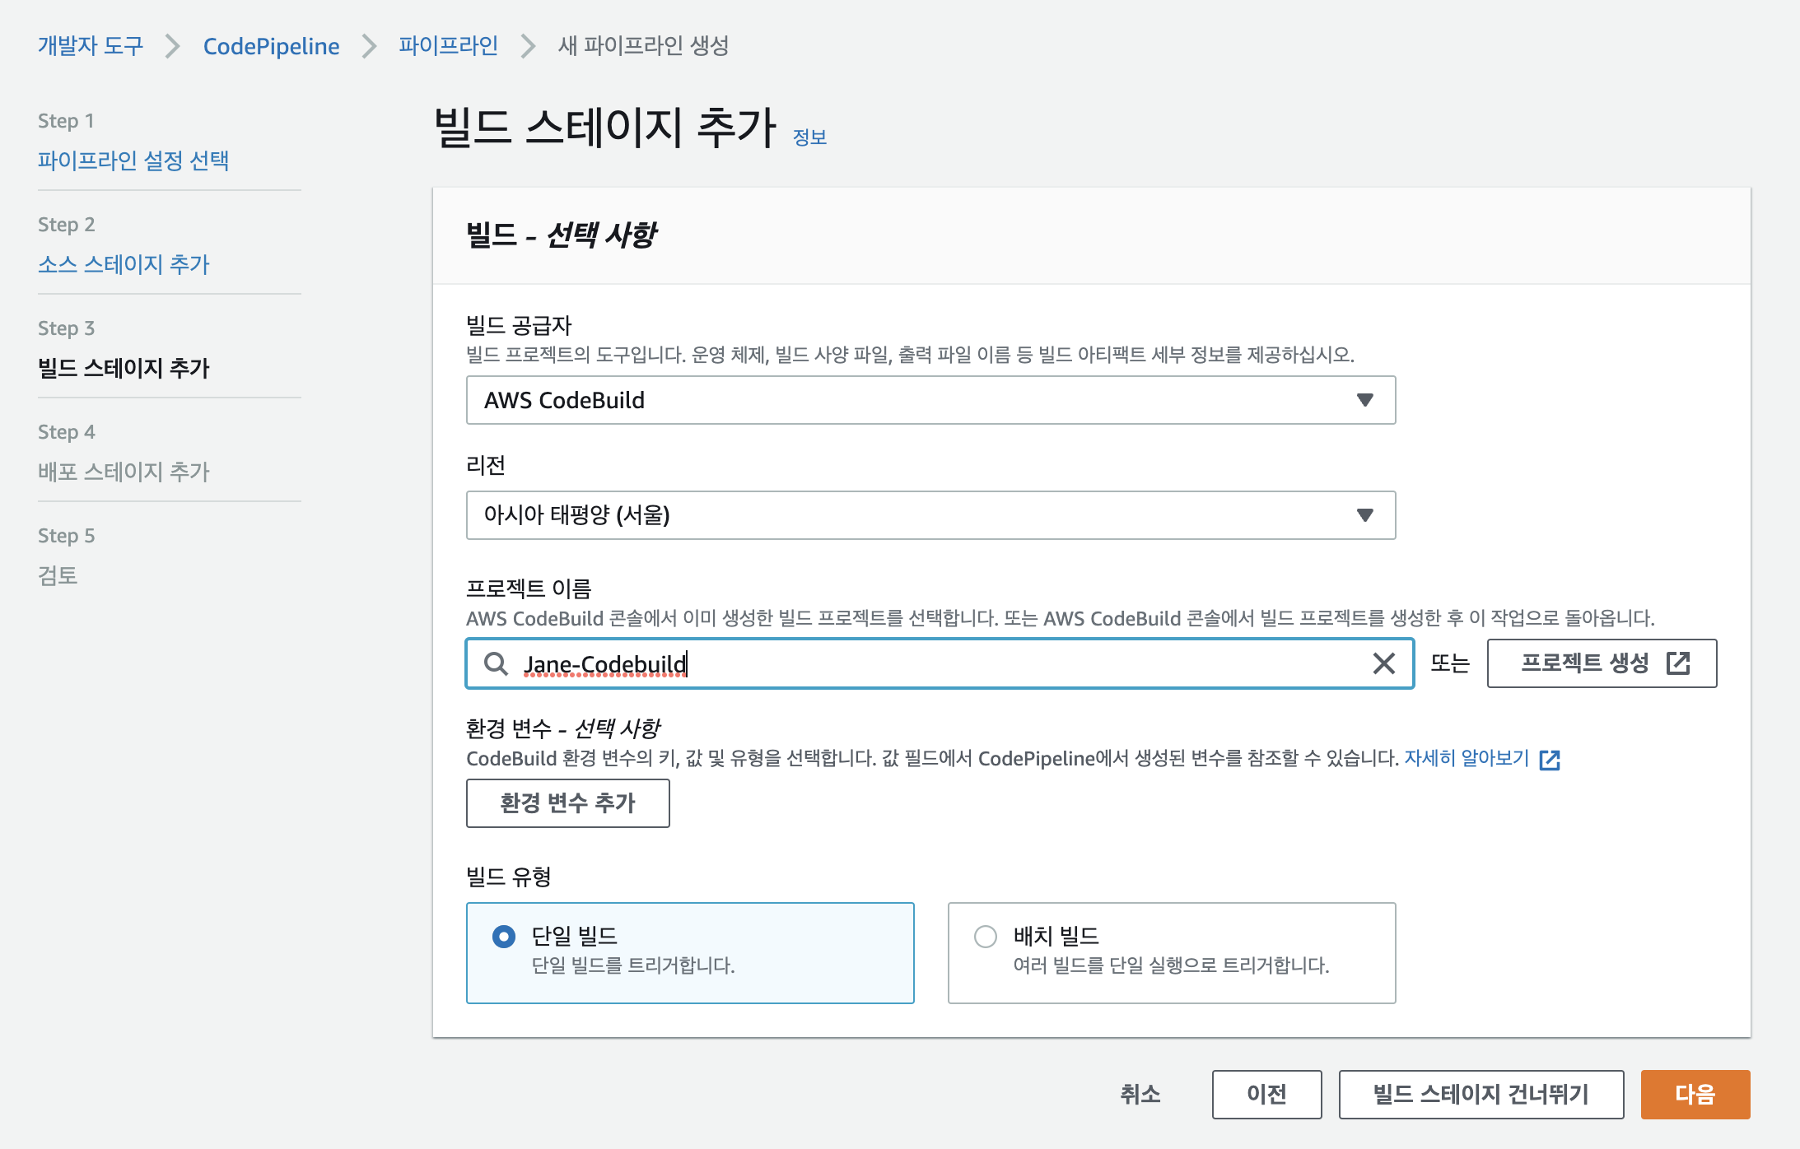
Task: Click the 배포 스테이지 추가 step label
Action: 124,472
